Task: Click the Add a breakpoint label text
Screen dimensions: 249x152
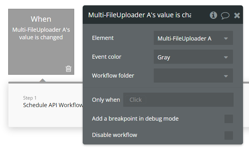Action: [x=135, y=119]
